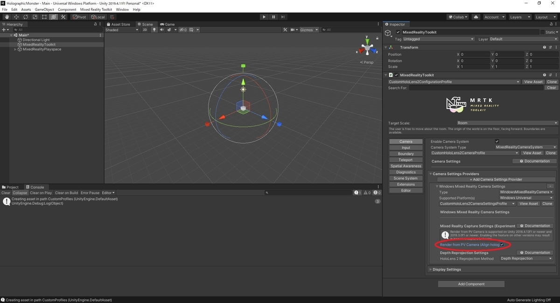Step one frame forward
560x303 pixels.
point(283,17)
